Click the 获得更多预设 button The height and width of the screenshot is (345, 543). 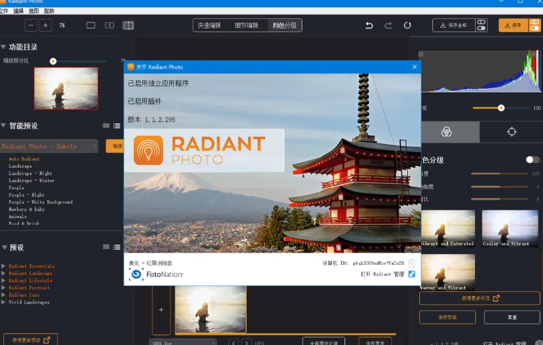(x=31, y=340)
